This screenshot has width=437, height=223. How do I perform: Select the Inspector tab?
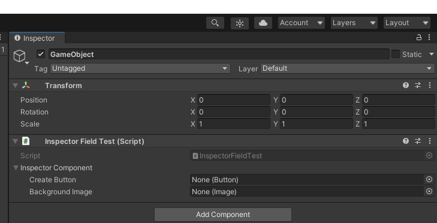tap(37, 38)
